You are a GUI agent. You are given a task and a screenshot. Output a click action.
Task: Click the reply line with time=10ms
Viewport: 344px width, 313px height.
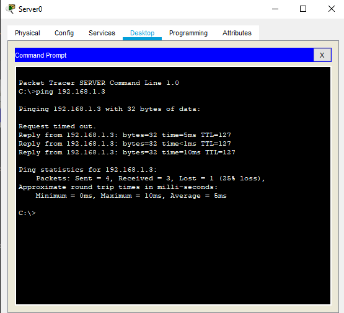click(127, 152)
